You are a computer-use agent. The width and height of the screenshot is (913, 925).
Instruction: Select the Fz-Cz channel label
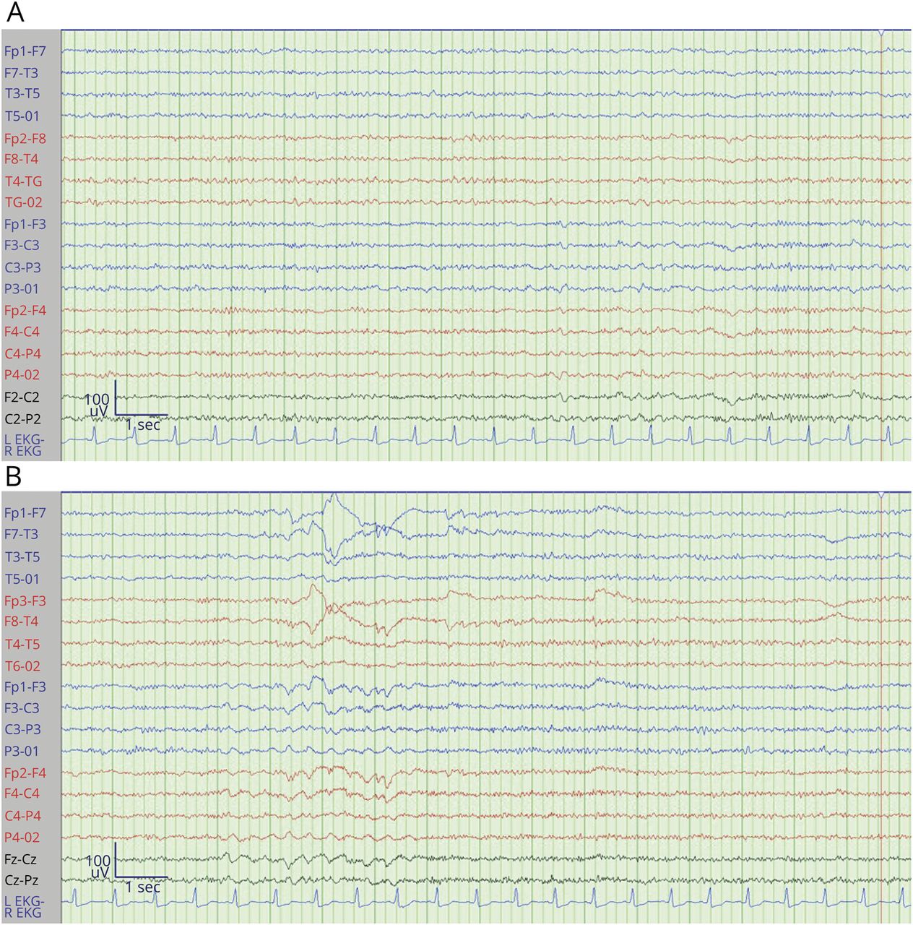(20, 859)
